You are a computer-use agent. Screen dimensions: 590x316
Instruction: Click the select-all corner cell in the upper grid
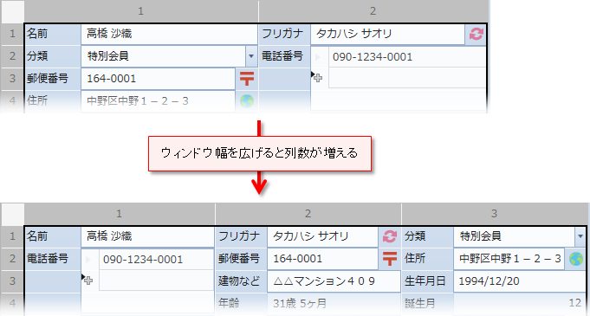click(12, 11)
